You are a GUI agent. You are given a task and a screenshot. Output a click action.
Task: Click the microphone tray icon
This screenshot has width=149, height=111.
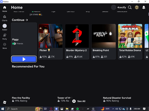pyautogui.click(x=131, y=109)
